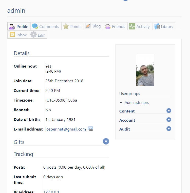190x193 pixels.
Task: Switch to the Comments tab
Action: [49, 27]
